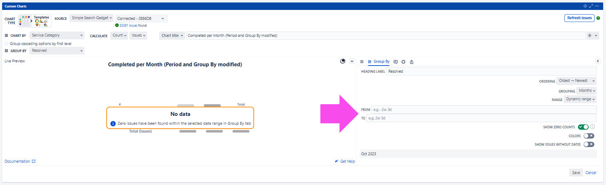Viewport: 606px width, 185px height.
Task: Click the Chart By hamburger icon label
Action: click(6, 35)
